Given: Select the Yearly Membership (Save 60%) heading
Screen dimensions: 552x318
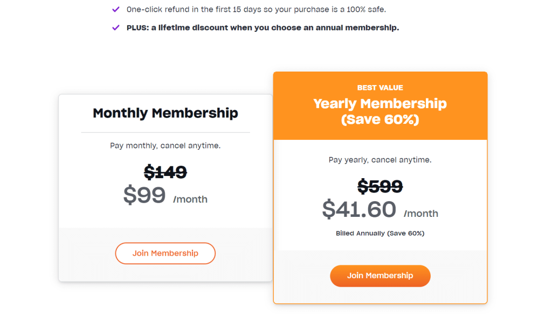Looking at the screenshot, I should pos(380,111).
